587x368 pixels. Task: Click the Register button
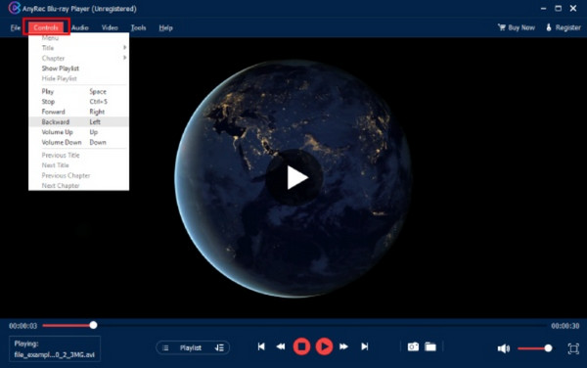coord(564,27)
